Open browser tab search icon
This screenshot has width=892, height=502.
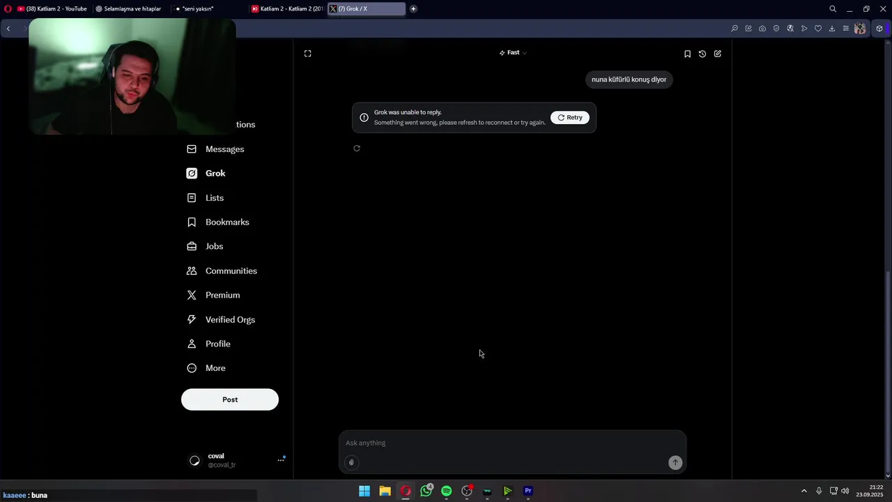[x=833, y=9]
